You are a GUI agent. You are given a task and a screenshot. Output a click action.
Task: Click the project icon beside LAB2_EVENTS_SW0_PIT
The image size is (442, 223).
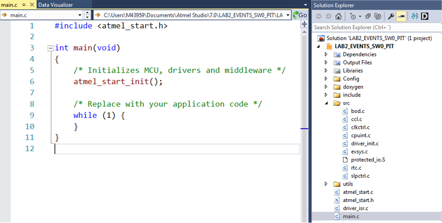(x=329, y=46)
